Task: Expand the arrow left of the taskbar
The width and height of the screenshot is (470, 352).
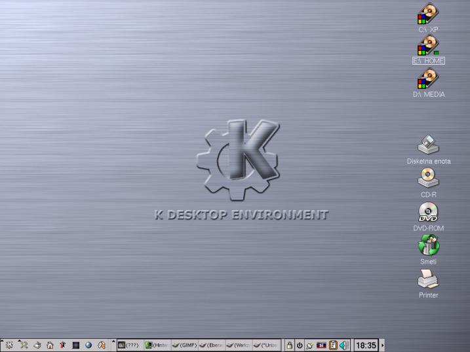Action: point(113,345)
